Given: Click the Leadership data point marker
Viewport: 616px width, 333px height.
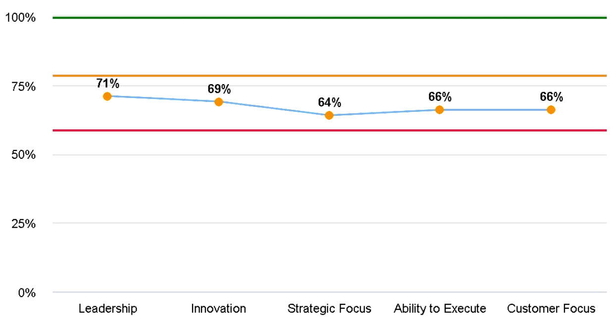Looking at the screenshot, I should (x=107, y=96).
